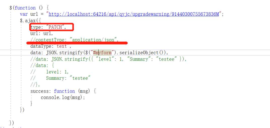Screen dimensions: 270x128
Task: Click the '$(function () {' line
Action: [x=29, y=8]
